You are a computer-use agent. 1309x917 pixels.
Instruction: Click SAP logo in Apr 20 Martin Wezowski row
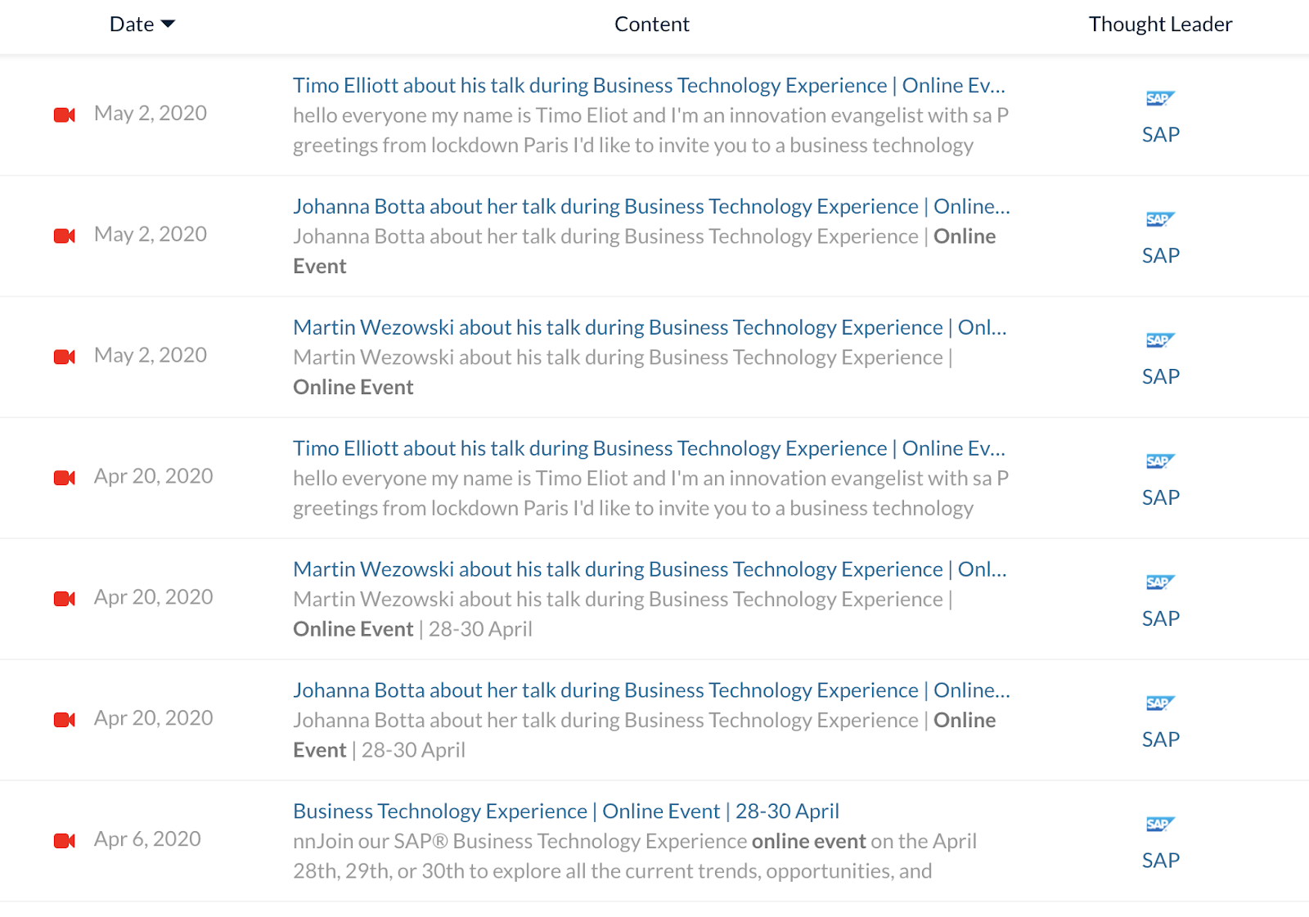point(1160,583)
